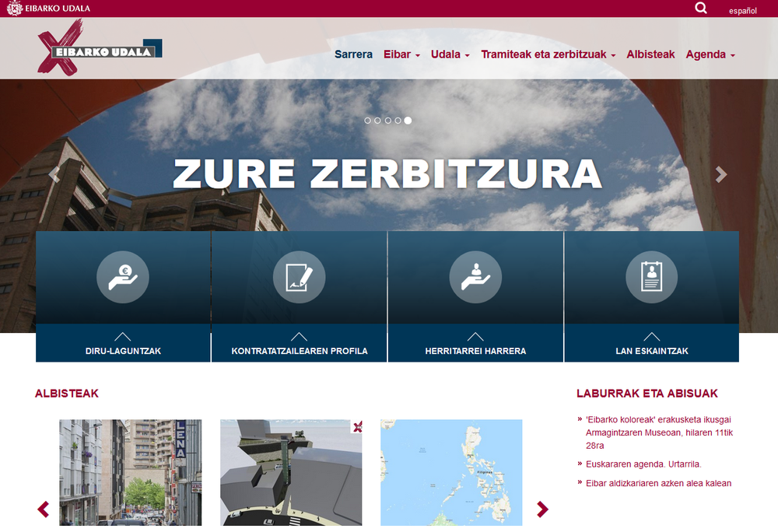Viewport: 778px width, 532px height.
Task: Expand Kontratatzailearen Profila panel chevron
Action: [x=300, y=337]
